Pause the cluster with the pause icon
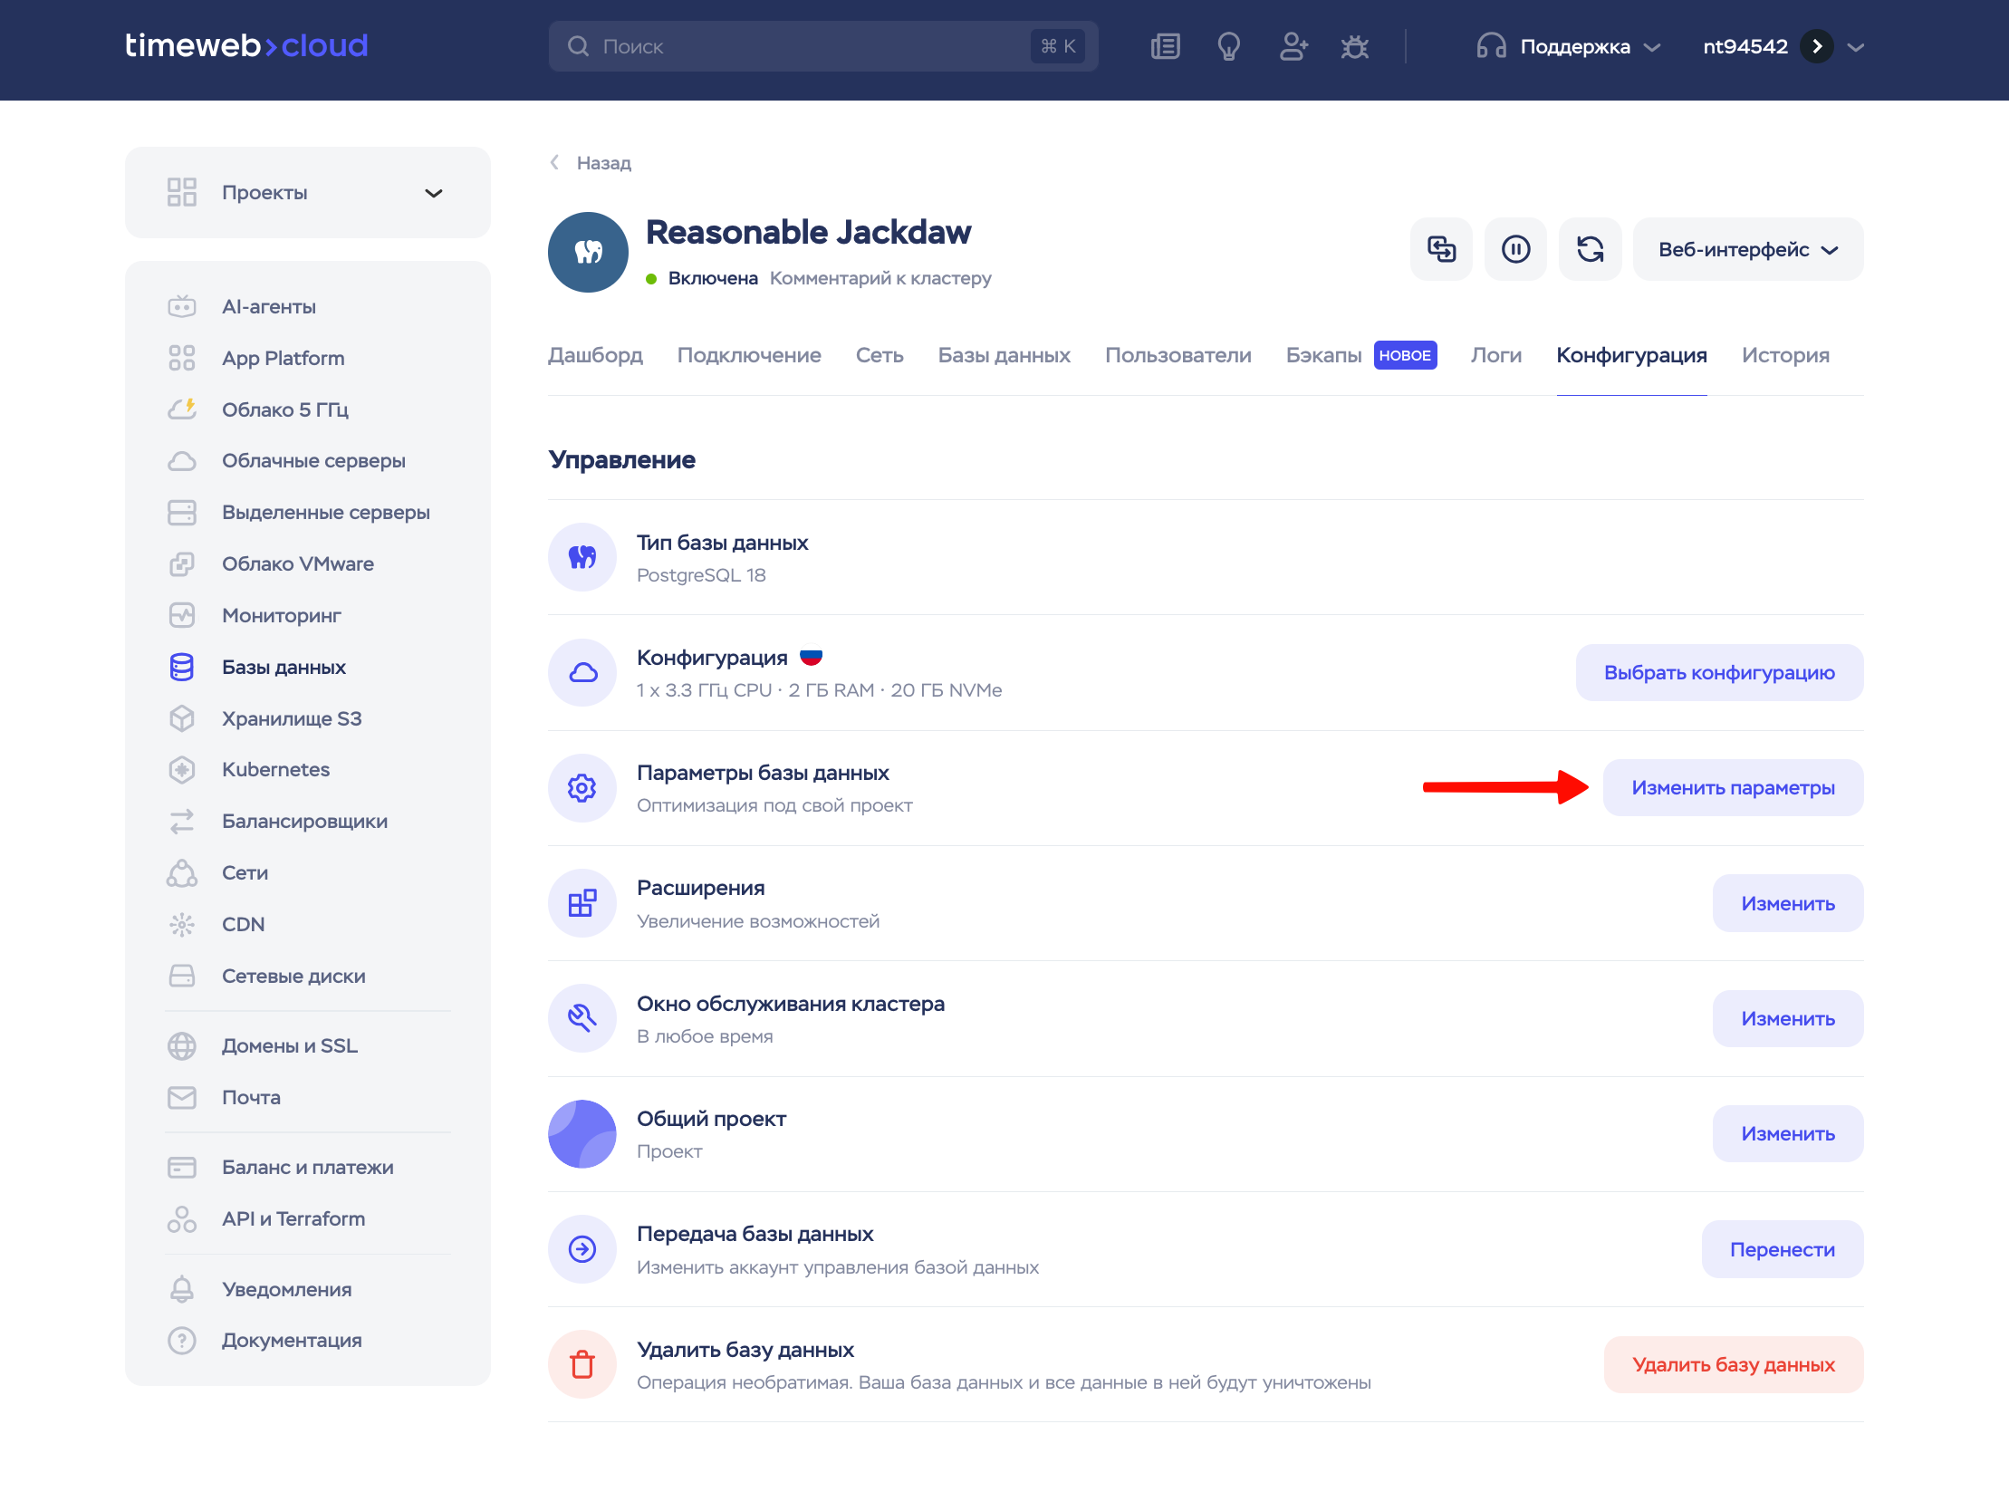The height and width of the screenshot is (1511, 2009). (x=1515, y=249)
